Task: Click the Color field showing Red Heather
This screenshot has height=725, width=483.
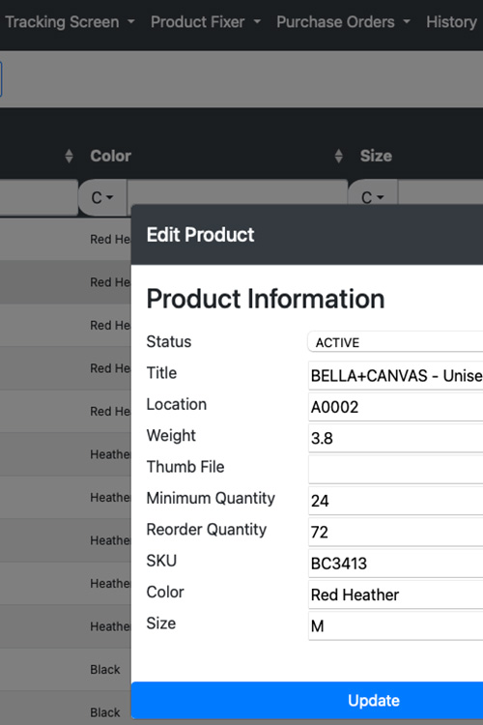Action: (x=396, y=594)
